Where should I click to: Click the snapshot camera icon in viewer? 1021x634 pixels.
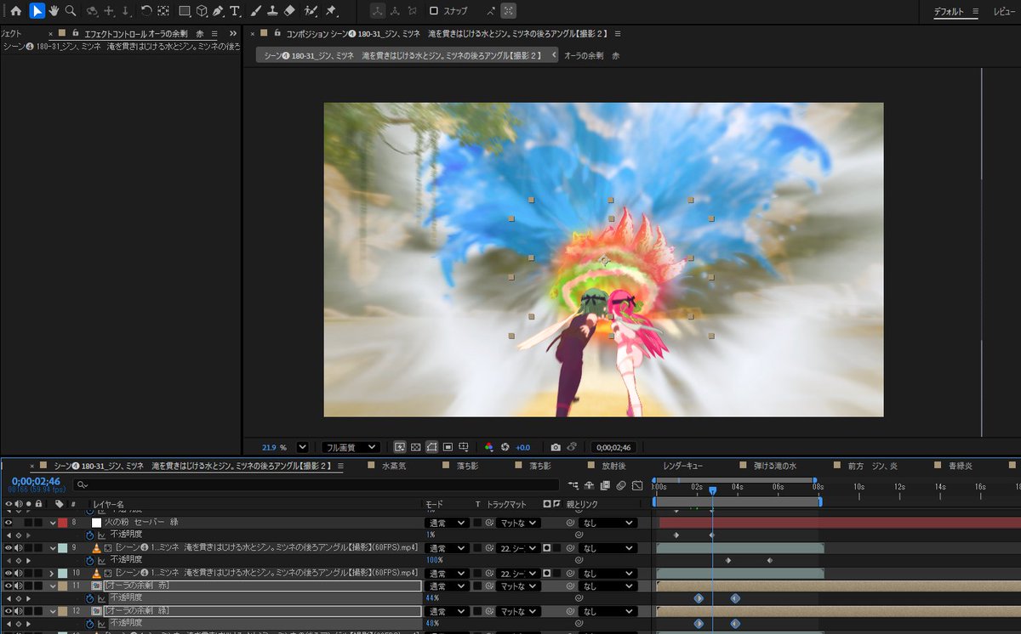tap(556, 447)
